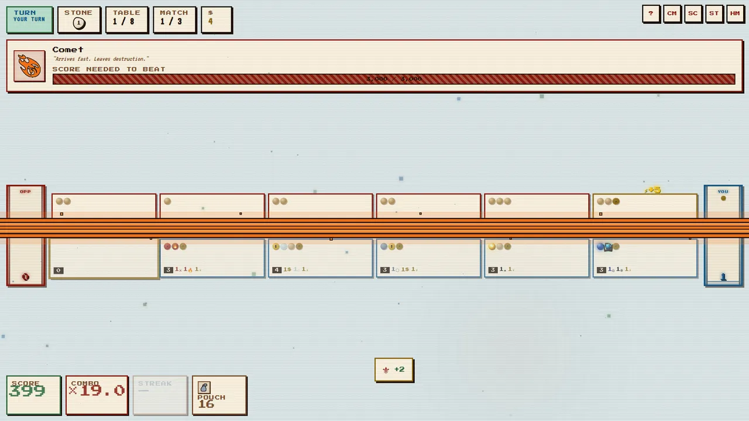
Task: Click the 'SCORE NEEDED TO BEAT' label
Action: [x=109, y=69]
